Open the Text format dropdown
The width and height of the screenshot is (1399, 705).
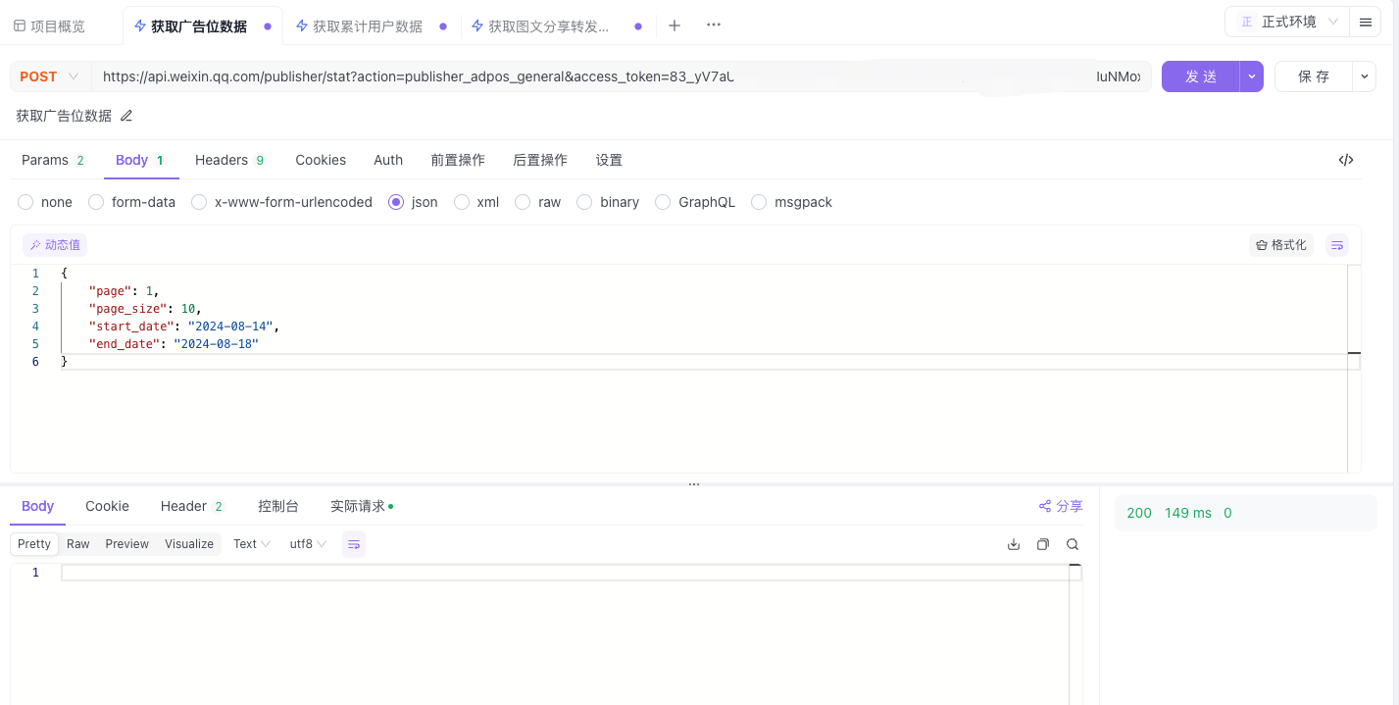coord(252,544)
